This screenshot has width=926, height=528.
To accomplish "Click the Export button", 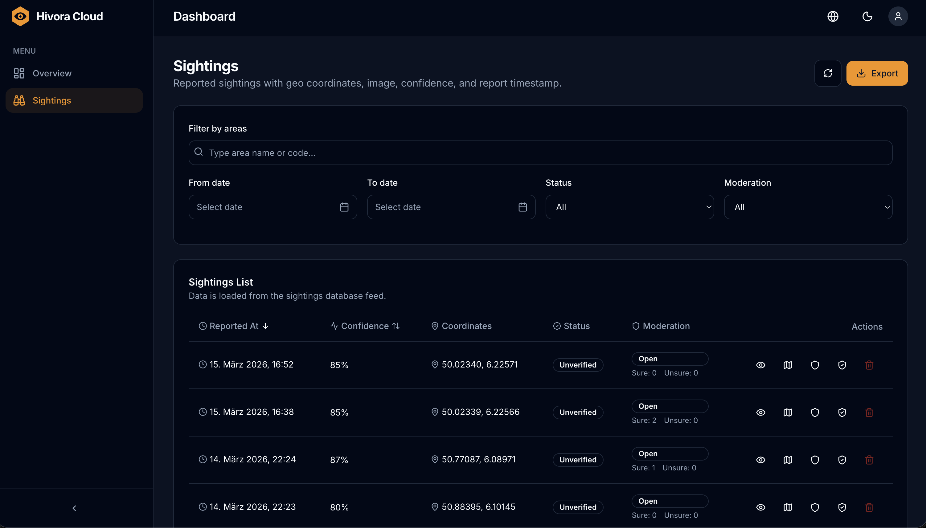I will point(877,73).
